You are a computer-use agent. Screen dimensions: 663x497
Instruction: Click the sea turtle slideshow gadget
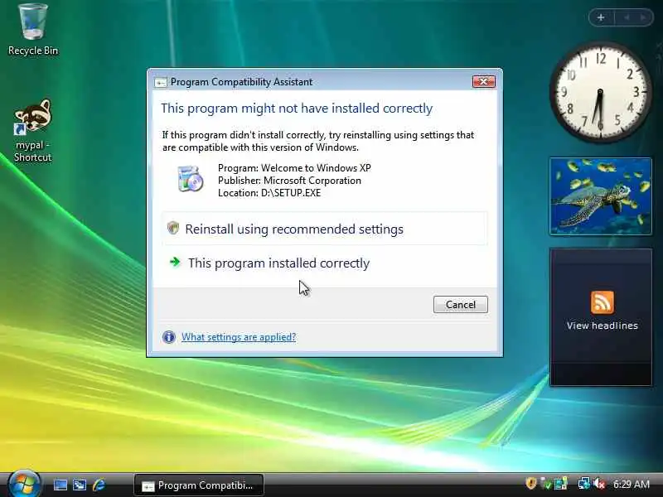(x=600, y=196)
